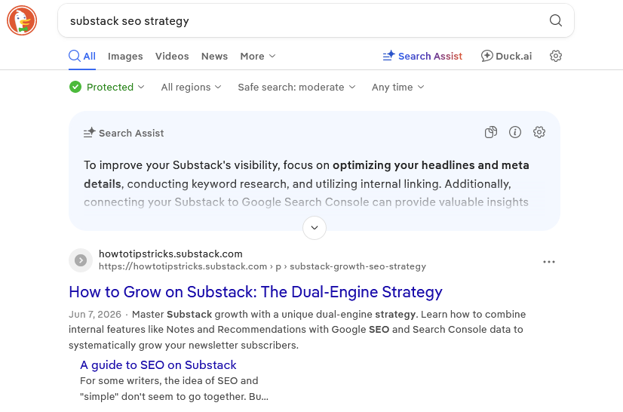The height and width of the screenshot is (412, 623).
Task: Focus the search box containing 'substack seo strategy'
Action: tap(316, 20)
